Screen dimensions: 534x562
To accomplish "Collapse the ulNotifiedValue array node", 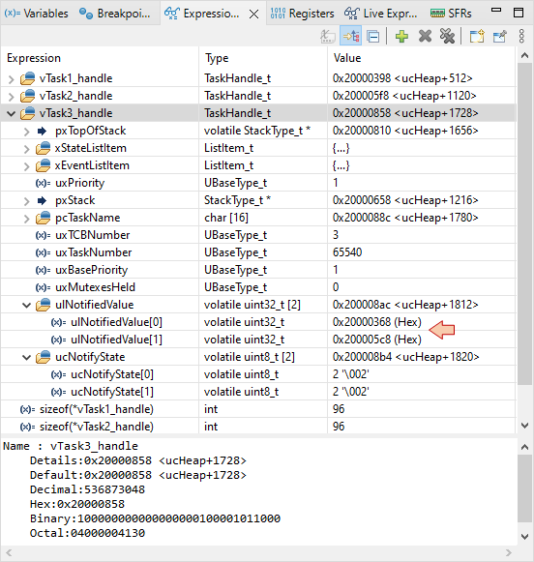I will (26, 305).
